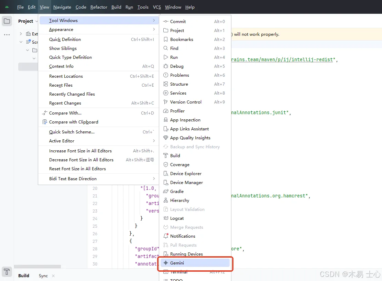Open the Tools menu
The height and width of the screenshot is (281, 382).
pos(143,7)
